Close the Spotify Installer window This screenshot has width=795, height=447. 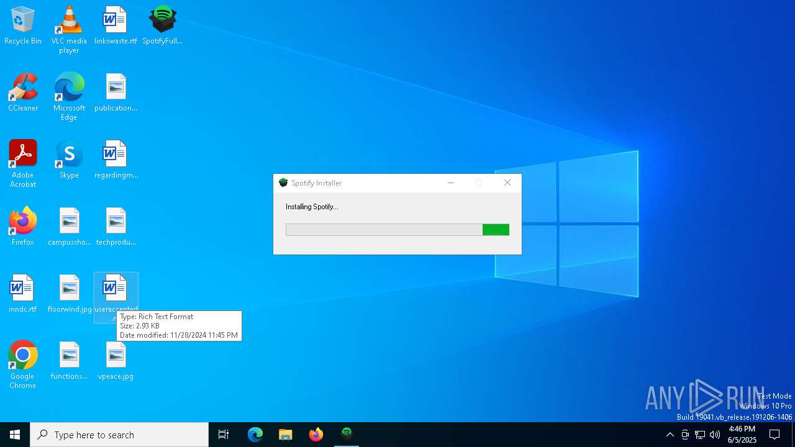[507, 183]
